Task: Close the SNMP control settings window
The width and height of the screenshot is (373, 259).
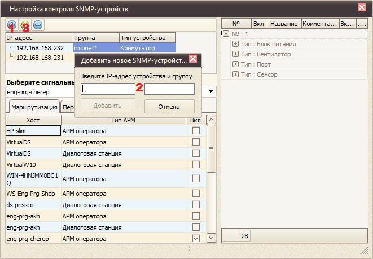Action: (362, 7)
